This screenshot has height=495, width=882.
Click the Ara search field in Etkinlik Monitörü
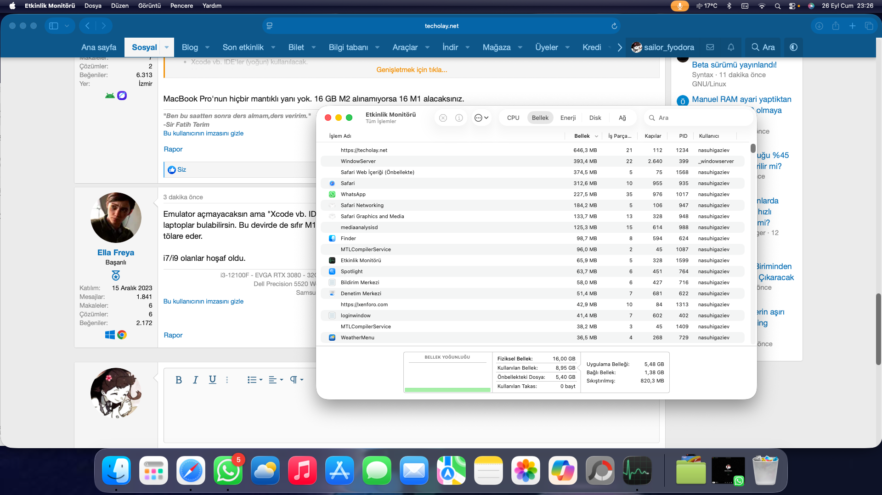(x=698, y=118)
